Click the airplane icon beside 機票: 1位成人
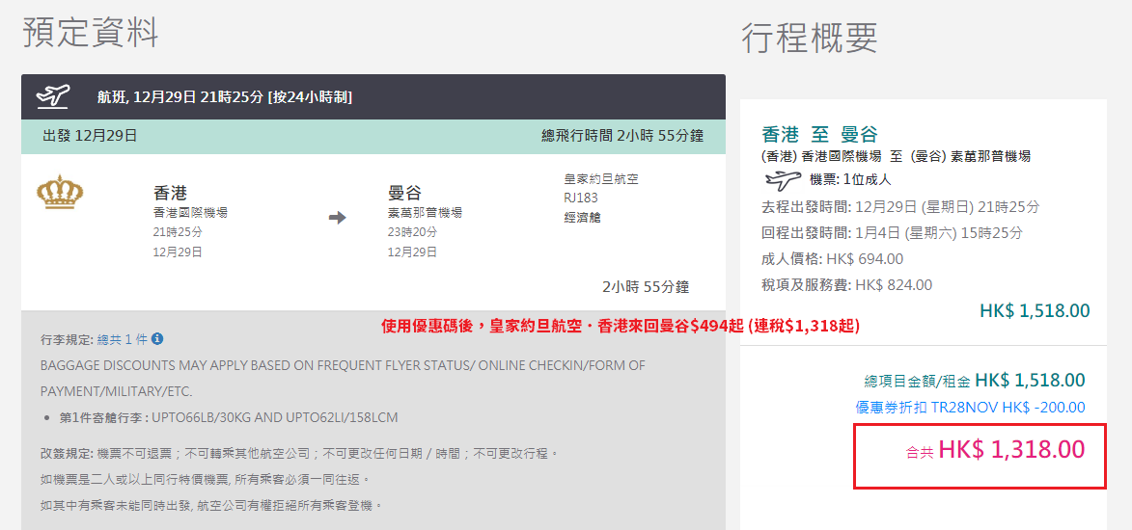 (x=782, y=179)
